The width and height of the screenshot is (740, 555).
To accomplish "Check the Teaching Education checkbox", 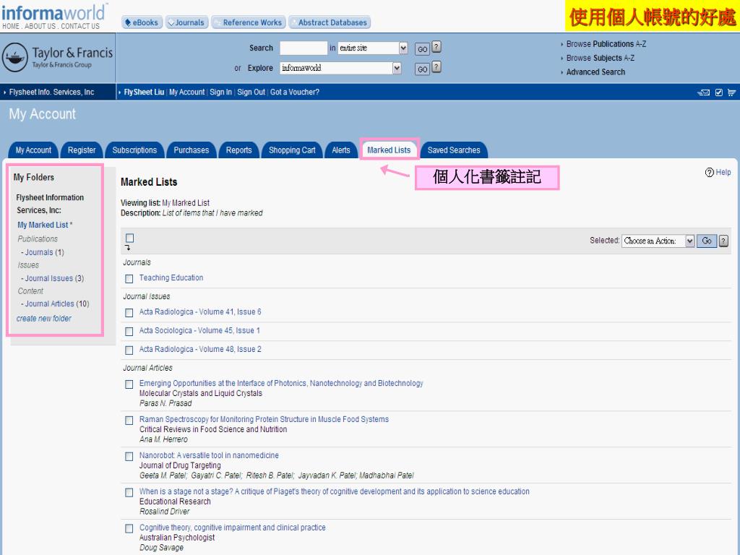I will [x=129, y=279].
